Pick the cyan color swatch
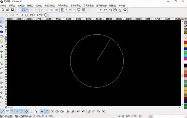This screenshot has height=118, width=187. pyautogui.click(x=185, y=56)
